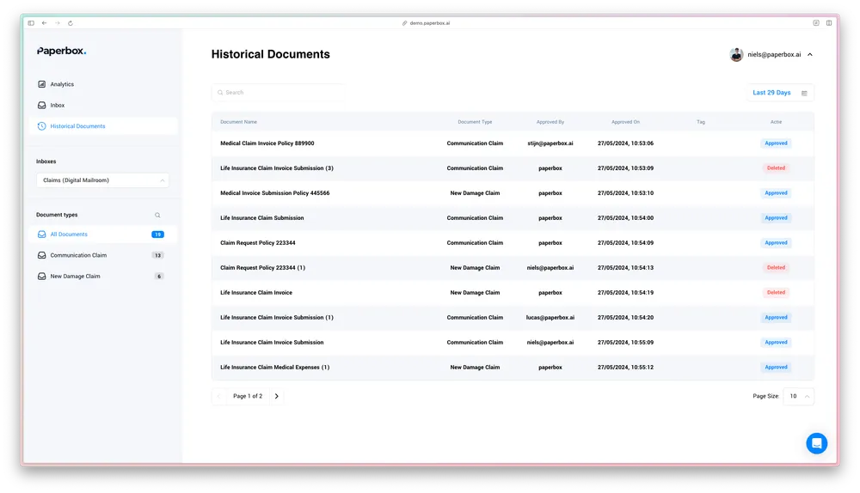This screenshot has height=493, width=860.
Task: Click the browser sidebar toggle icon
Action: (x=31, y=23)
